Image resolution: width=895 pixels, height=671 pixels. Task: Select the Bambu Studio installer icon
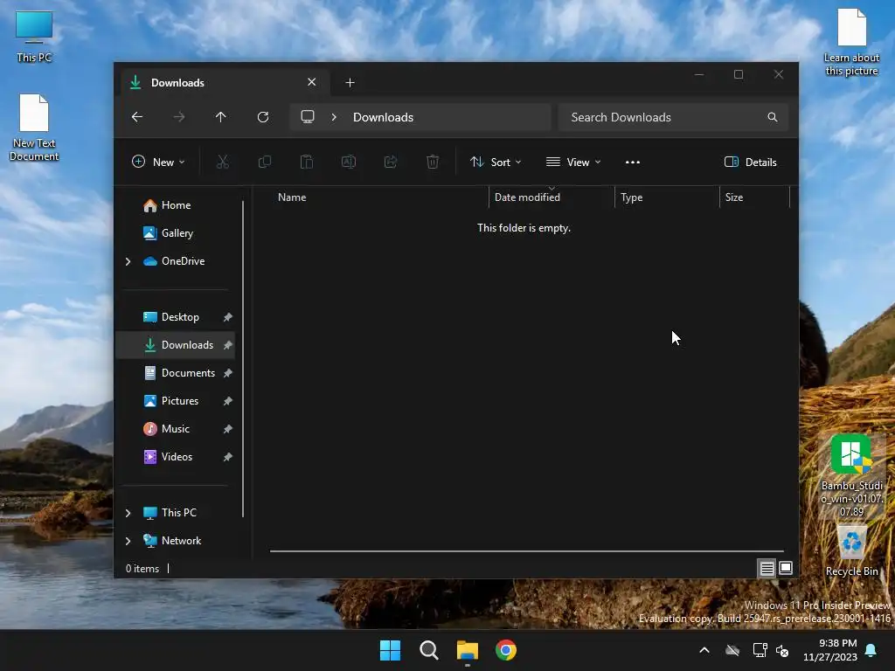click(851, 476)
